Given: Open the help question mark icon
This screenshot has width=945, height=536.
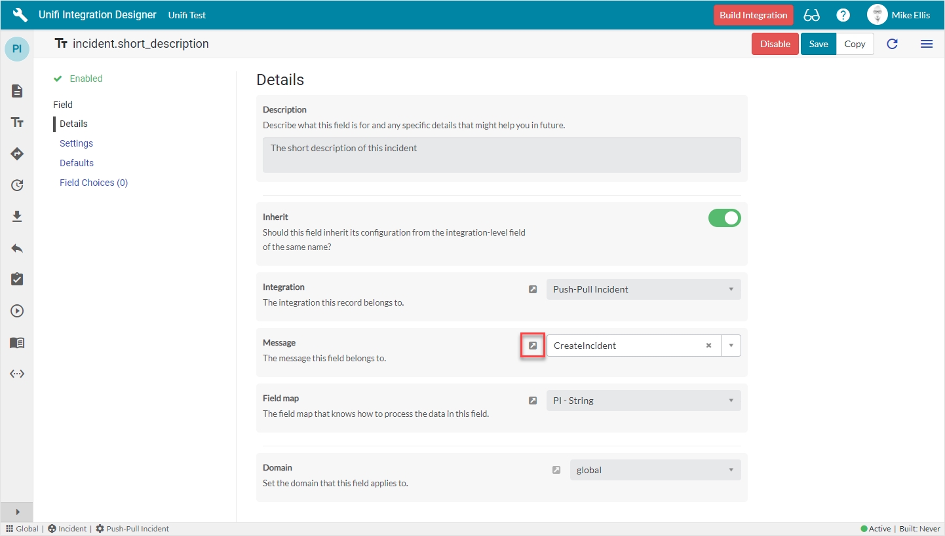Looking at the screenshot, I should 843,15.
